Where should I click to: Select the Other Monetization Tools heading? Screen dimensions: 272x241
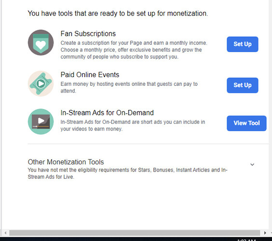(66, 162)
